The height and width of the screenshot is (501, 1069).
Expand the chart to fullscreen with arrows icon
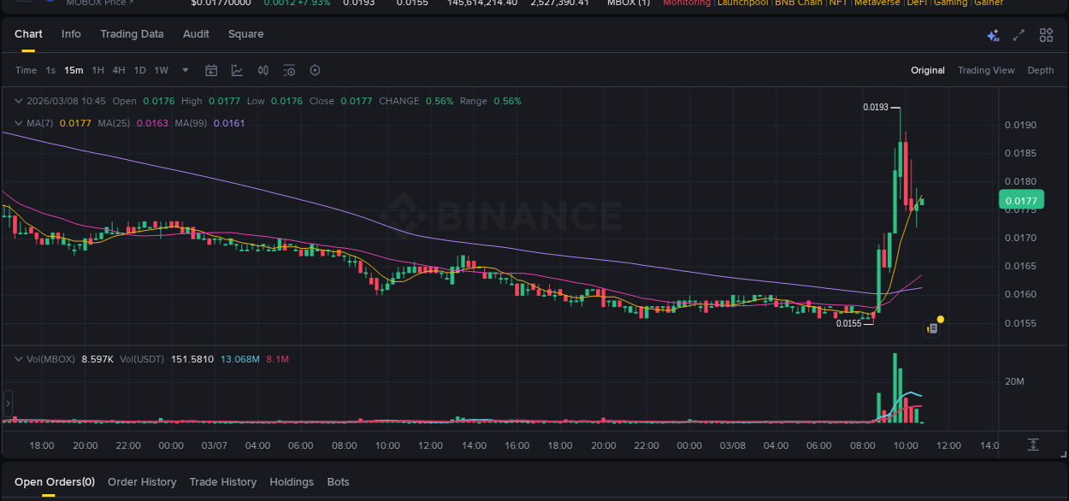pyautogui.click(x=1018, y=35)
